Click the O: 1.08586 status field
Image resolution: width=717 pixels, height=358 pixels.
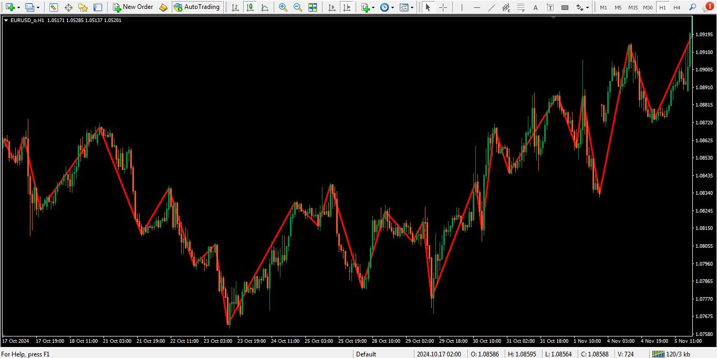pos(485,354)
